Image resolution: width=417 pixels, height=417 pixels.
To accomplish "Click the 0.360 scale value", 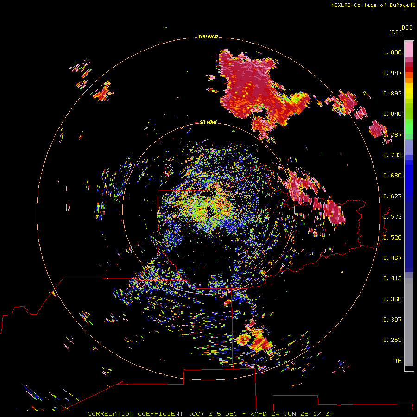I will pos(392,299).
